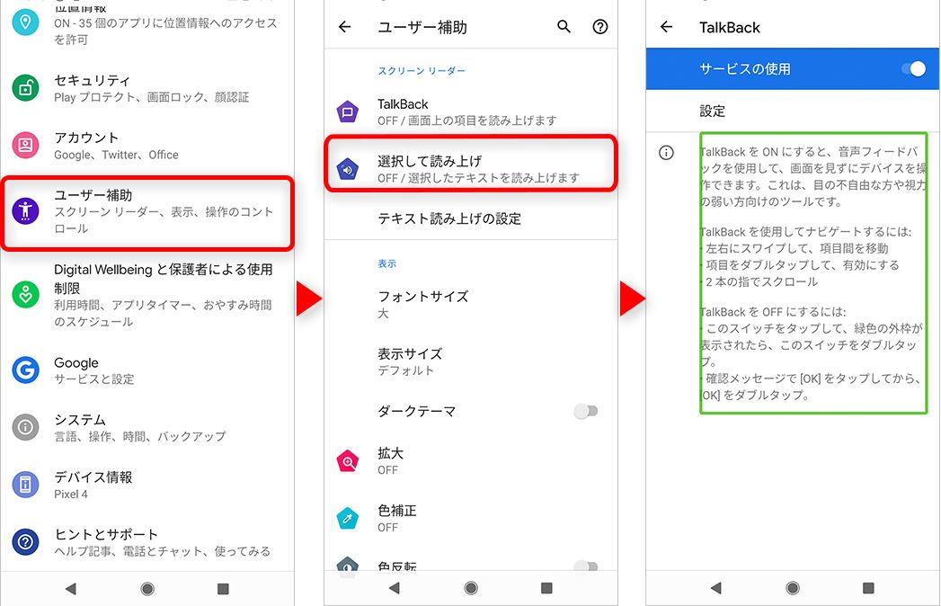Open ヒントとサポート
941x606 pixels.
click(147, 542)
